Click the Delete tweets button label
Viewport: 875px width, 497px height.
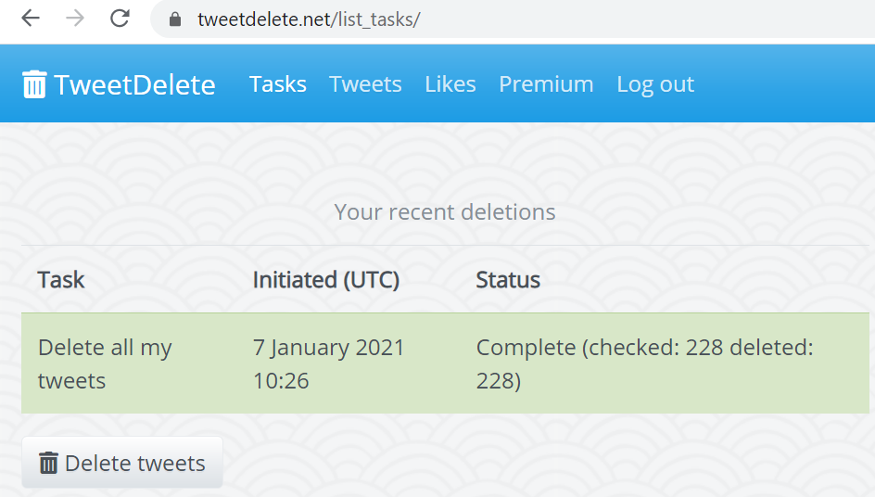coord(135,464)
